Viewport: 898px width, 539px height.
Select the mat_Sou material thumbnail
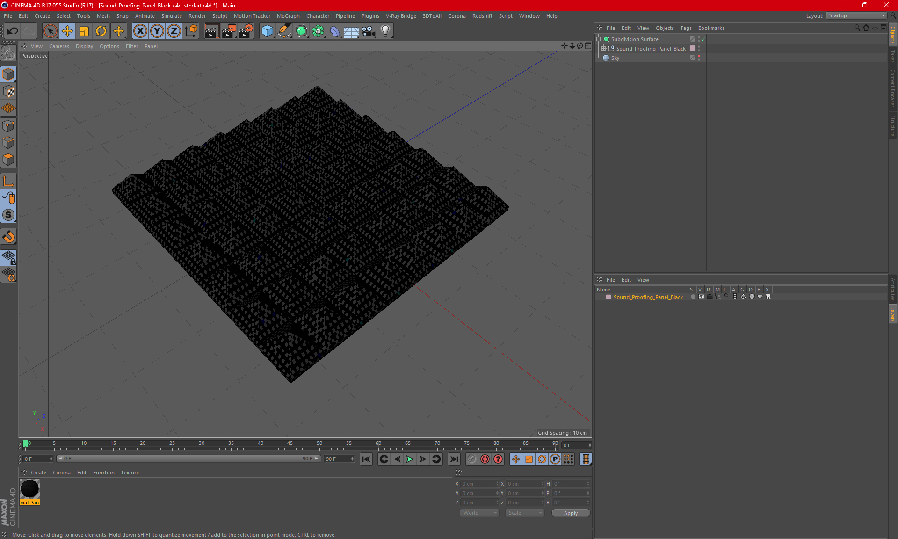tap(29, 489)
